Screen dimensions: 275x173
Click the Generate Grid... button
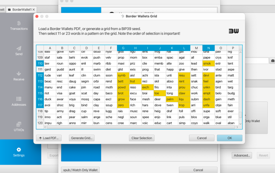pyautogui.click(x=82, y=138)
